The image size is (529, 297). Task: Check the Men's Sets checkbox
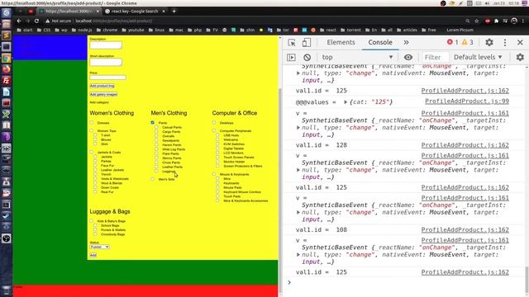(152, 179)
